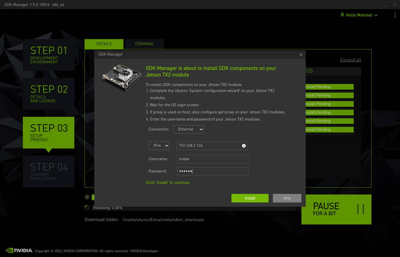Click the SDK Manager 1.9.0.10816 title text
The image size is (400, 257).
pyautogui.click(x=34, y=5)
